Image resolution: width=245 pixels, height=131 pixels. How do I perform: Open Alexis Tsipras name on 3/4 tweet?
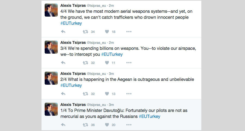73,42
